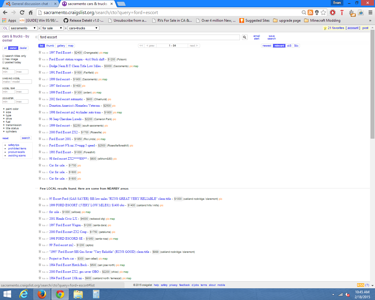
Task: Go to the browser home icon
Action: click(30, 12)
